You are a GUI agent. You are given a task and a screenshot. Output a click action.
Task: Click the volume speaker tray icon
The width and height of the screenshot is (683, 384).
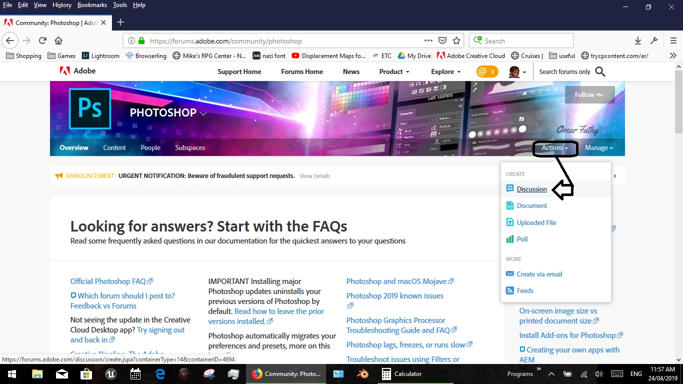click(599, 373)
